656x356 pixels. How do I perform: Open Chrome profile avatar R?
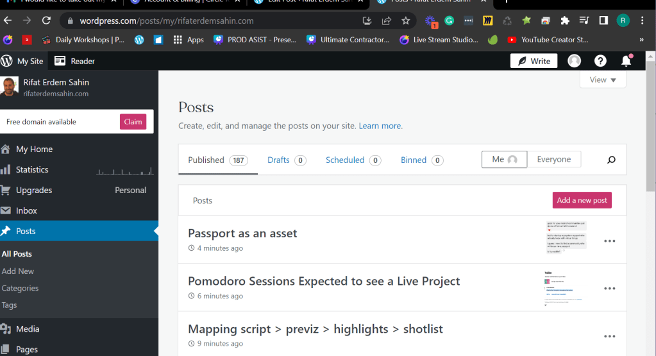[623, 21]
